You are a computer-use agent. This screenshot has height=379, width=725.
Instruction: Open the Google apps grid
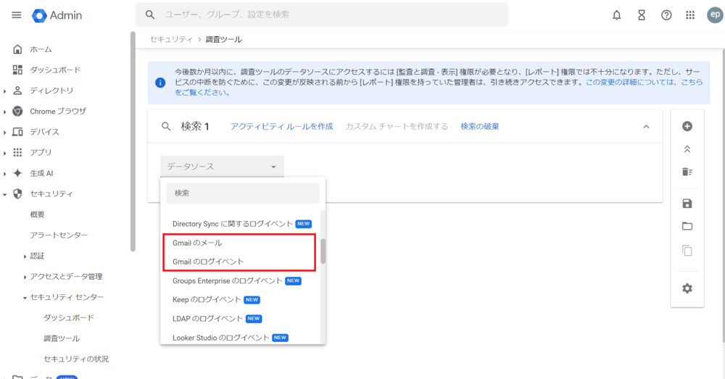[690, 15]
